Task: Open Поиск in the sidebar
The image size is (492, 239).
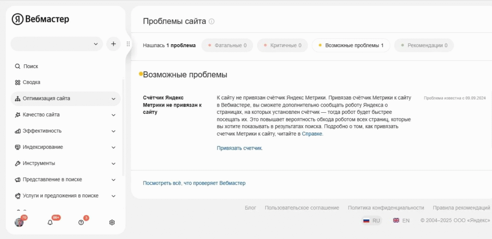Action: [x=30, y=66]
